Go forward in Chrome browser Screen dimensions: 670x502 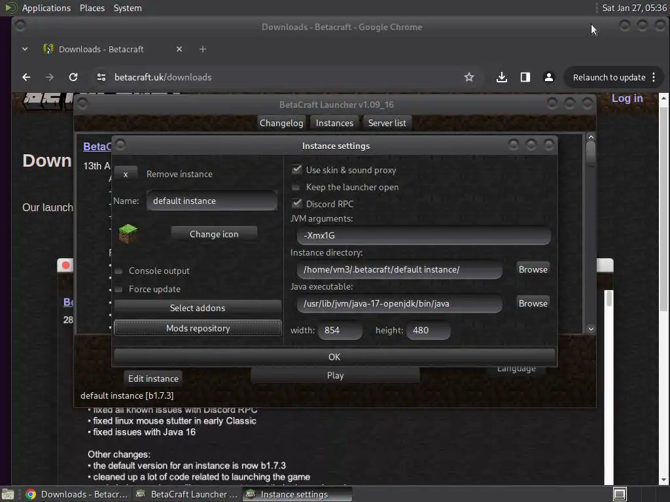point(50,77)
